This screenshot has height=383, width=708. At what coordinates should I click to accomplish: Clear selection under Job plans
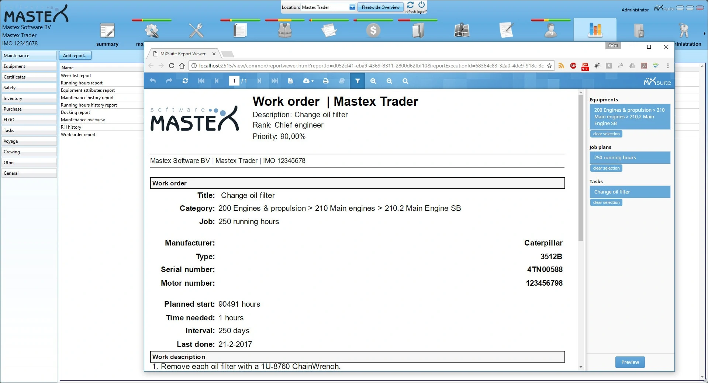(x=606, y=168)
